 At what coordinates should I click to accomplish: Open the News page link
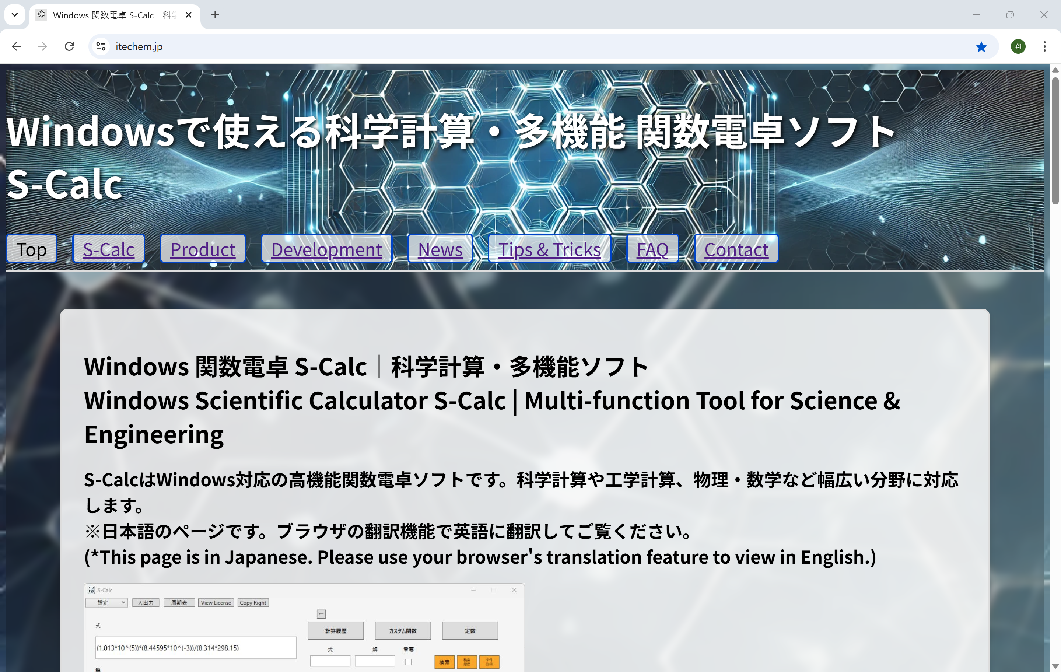[x=440, y=249]
